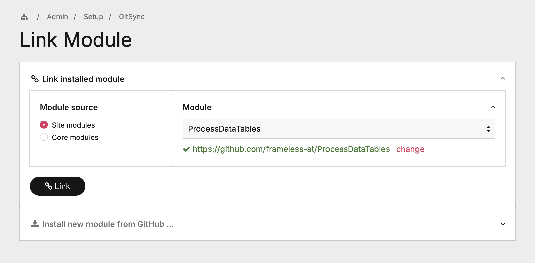535x263 pixels.
Task: Click the red change link
Action: 410,149
